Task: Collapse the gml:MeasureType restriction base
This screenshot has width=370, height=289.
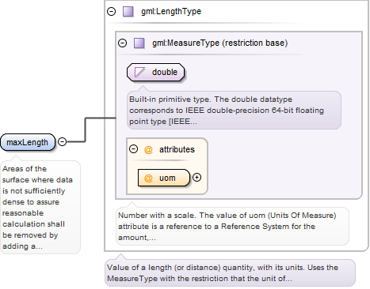Action: pos(122,43)
